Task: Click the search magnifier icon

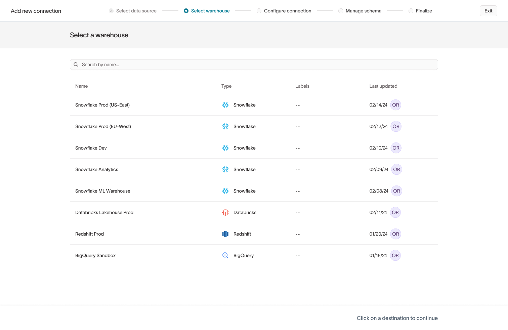Action: click(76, 65)
